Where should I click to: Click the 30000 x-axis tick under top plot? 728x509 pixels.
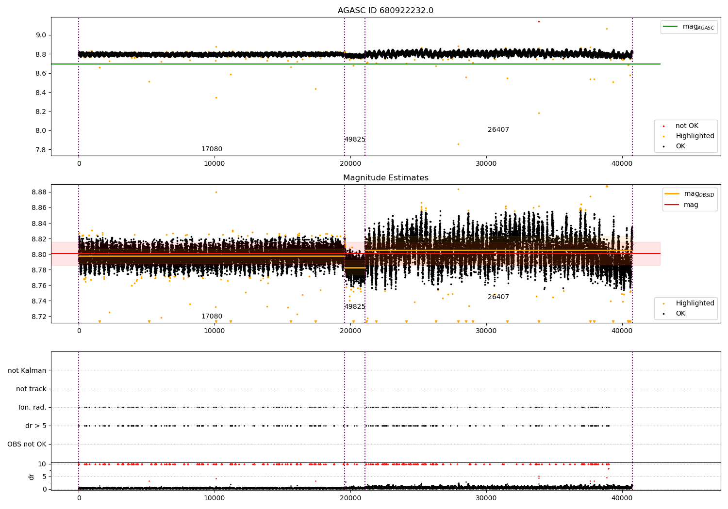pos(486,164)
